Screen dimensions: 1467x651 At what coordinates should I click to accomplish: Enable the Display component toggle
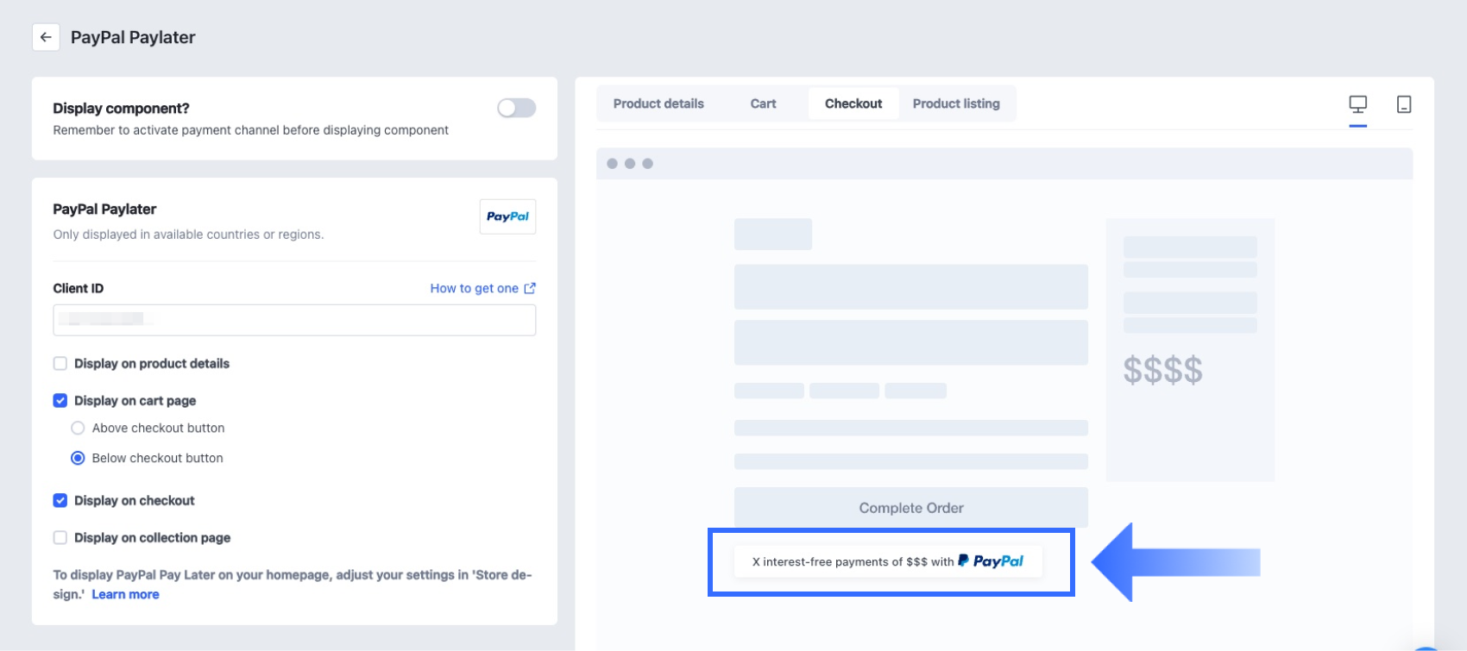(x=516, y=108)
